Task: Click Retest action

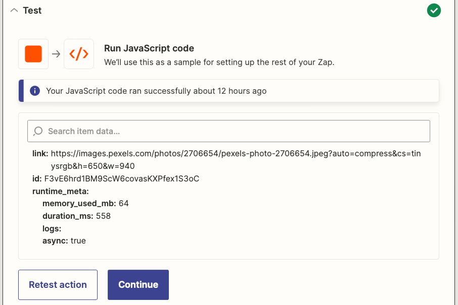Action: (58, 284)
